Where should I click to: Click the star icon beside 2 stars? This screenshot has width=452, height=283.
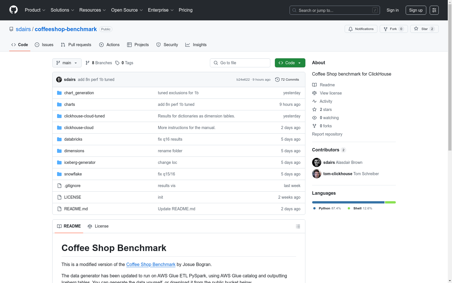pos(314,110)
